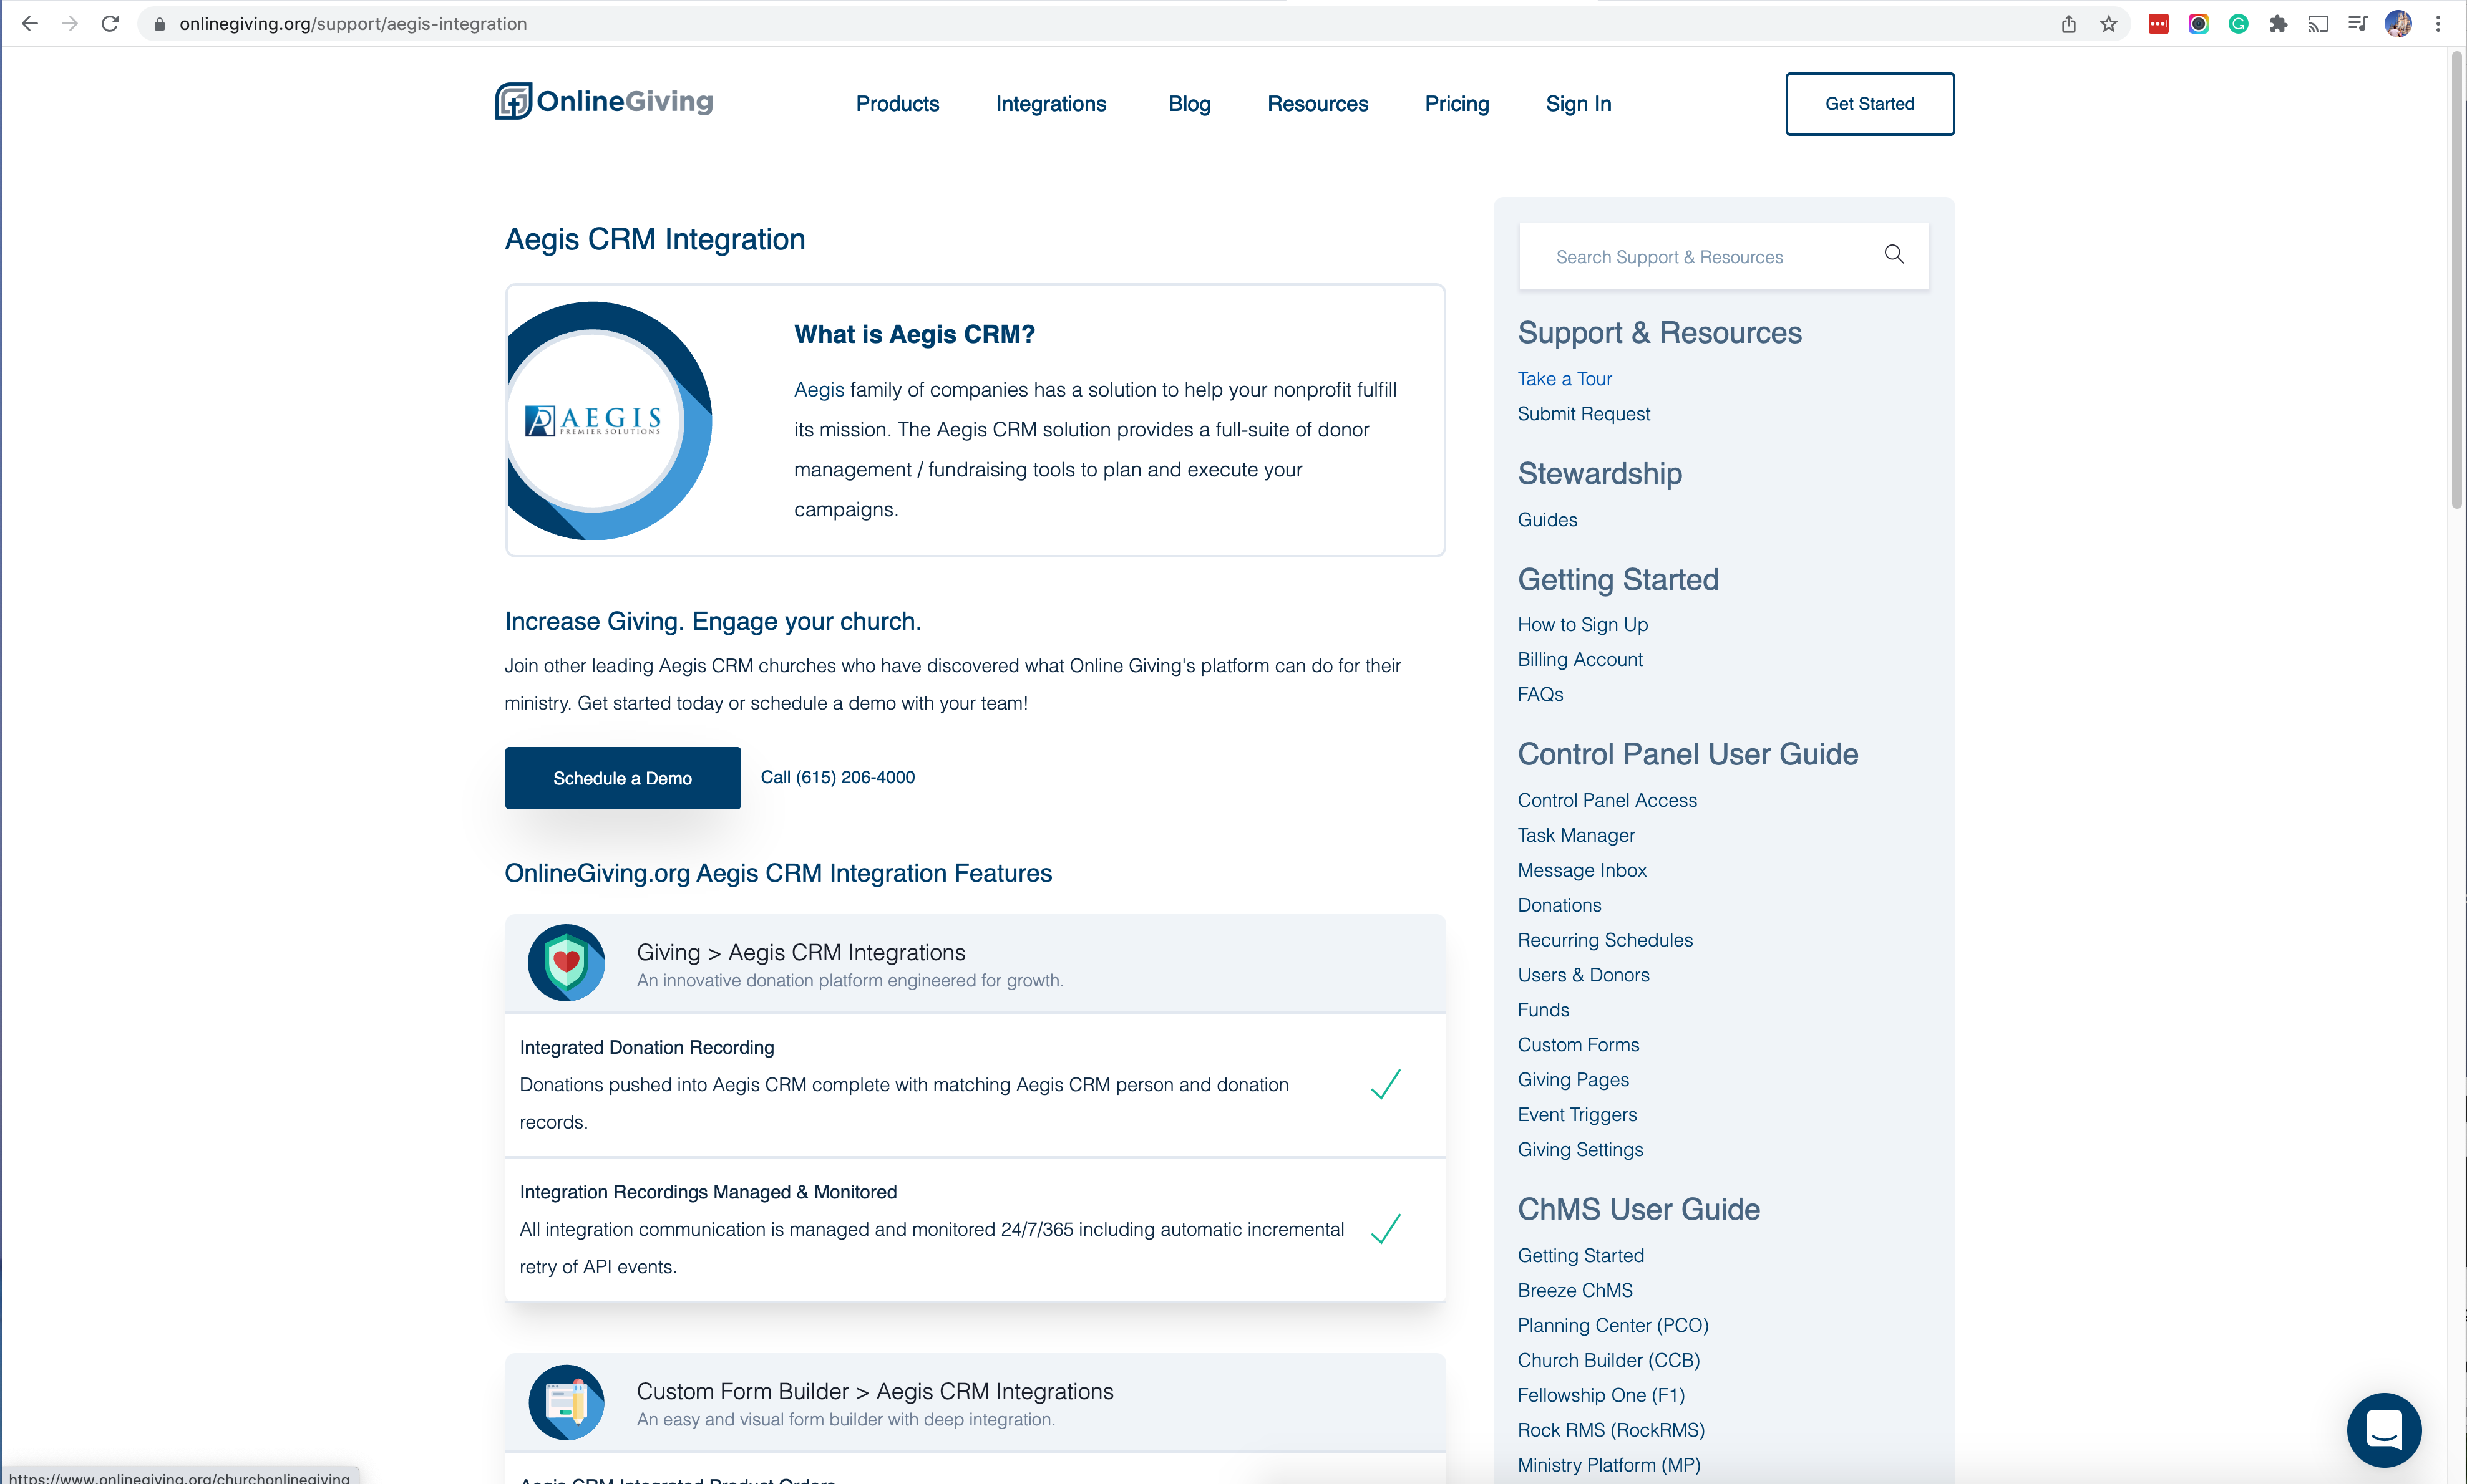Open the circular color-ring extension icon
The height and width of the screenshot is (1484, 2467).
pos(2198,24)
